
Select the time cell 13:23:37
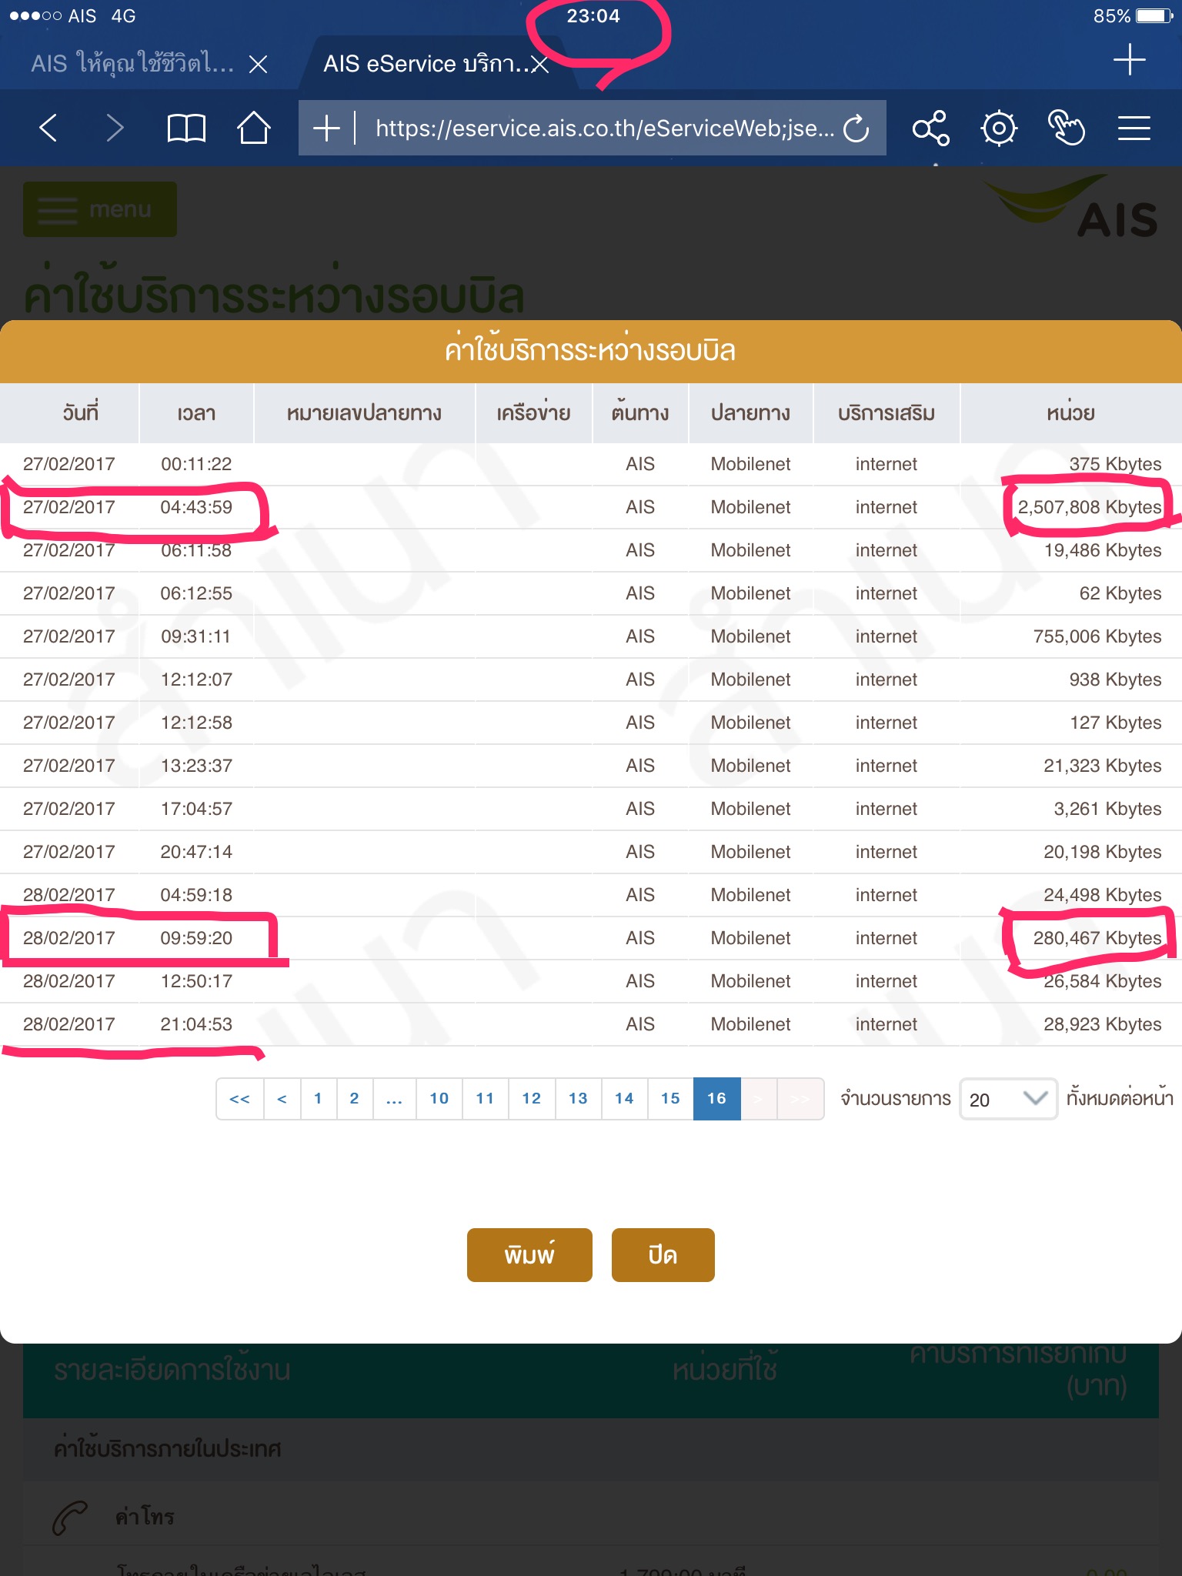(x=196, y=766)
